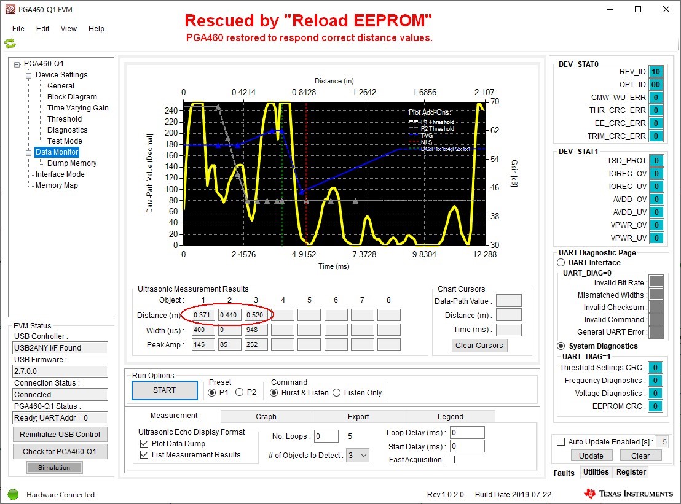Click the Update button
Screen dimensions: 681x504
591,456
